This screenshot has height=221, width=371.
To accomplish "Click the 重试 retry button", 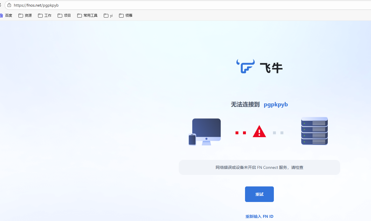I will pos(259,194).
